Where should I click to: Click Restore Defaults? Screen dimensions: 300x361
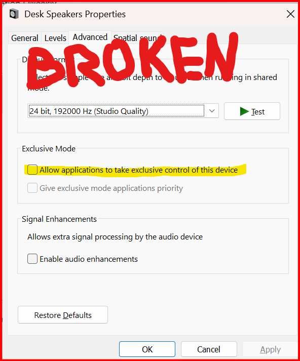click(x=63, y=315)
